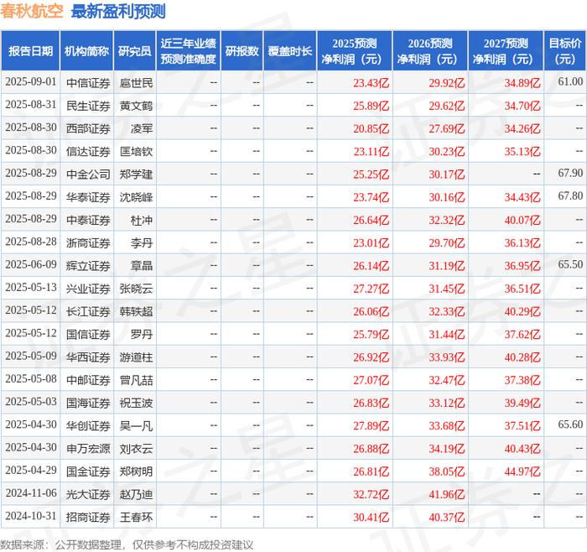Click analyst name 匡培钦
The height and width of the screenshot is (552, 587).
pos(136,151)
